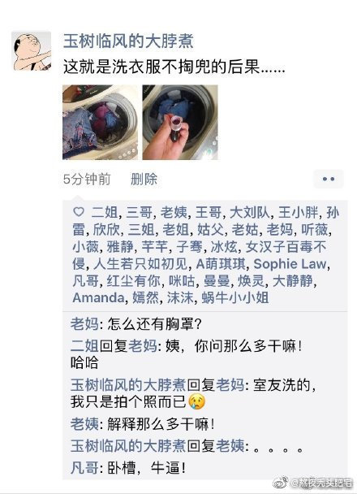
Task: Select liker name 大刘队
Action: tap(250, 213)
